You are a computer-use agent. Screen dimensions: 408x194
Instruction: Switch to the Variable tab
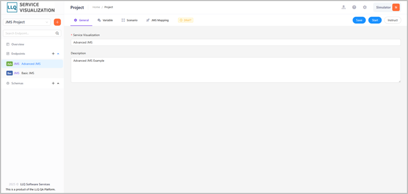105,20
